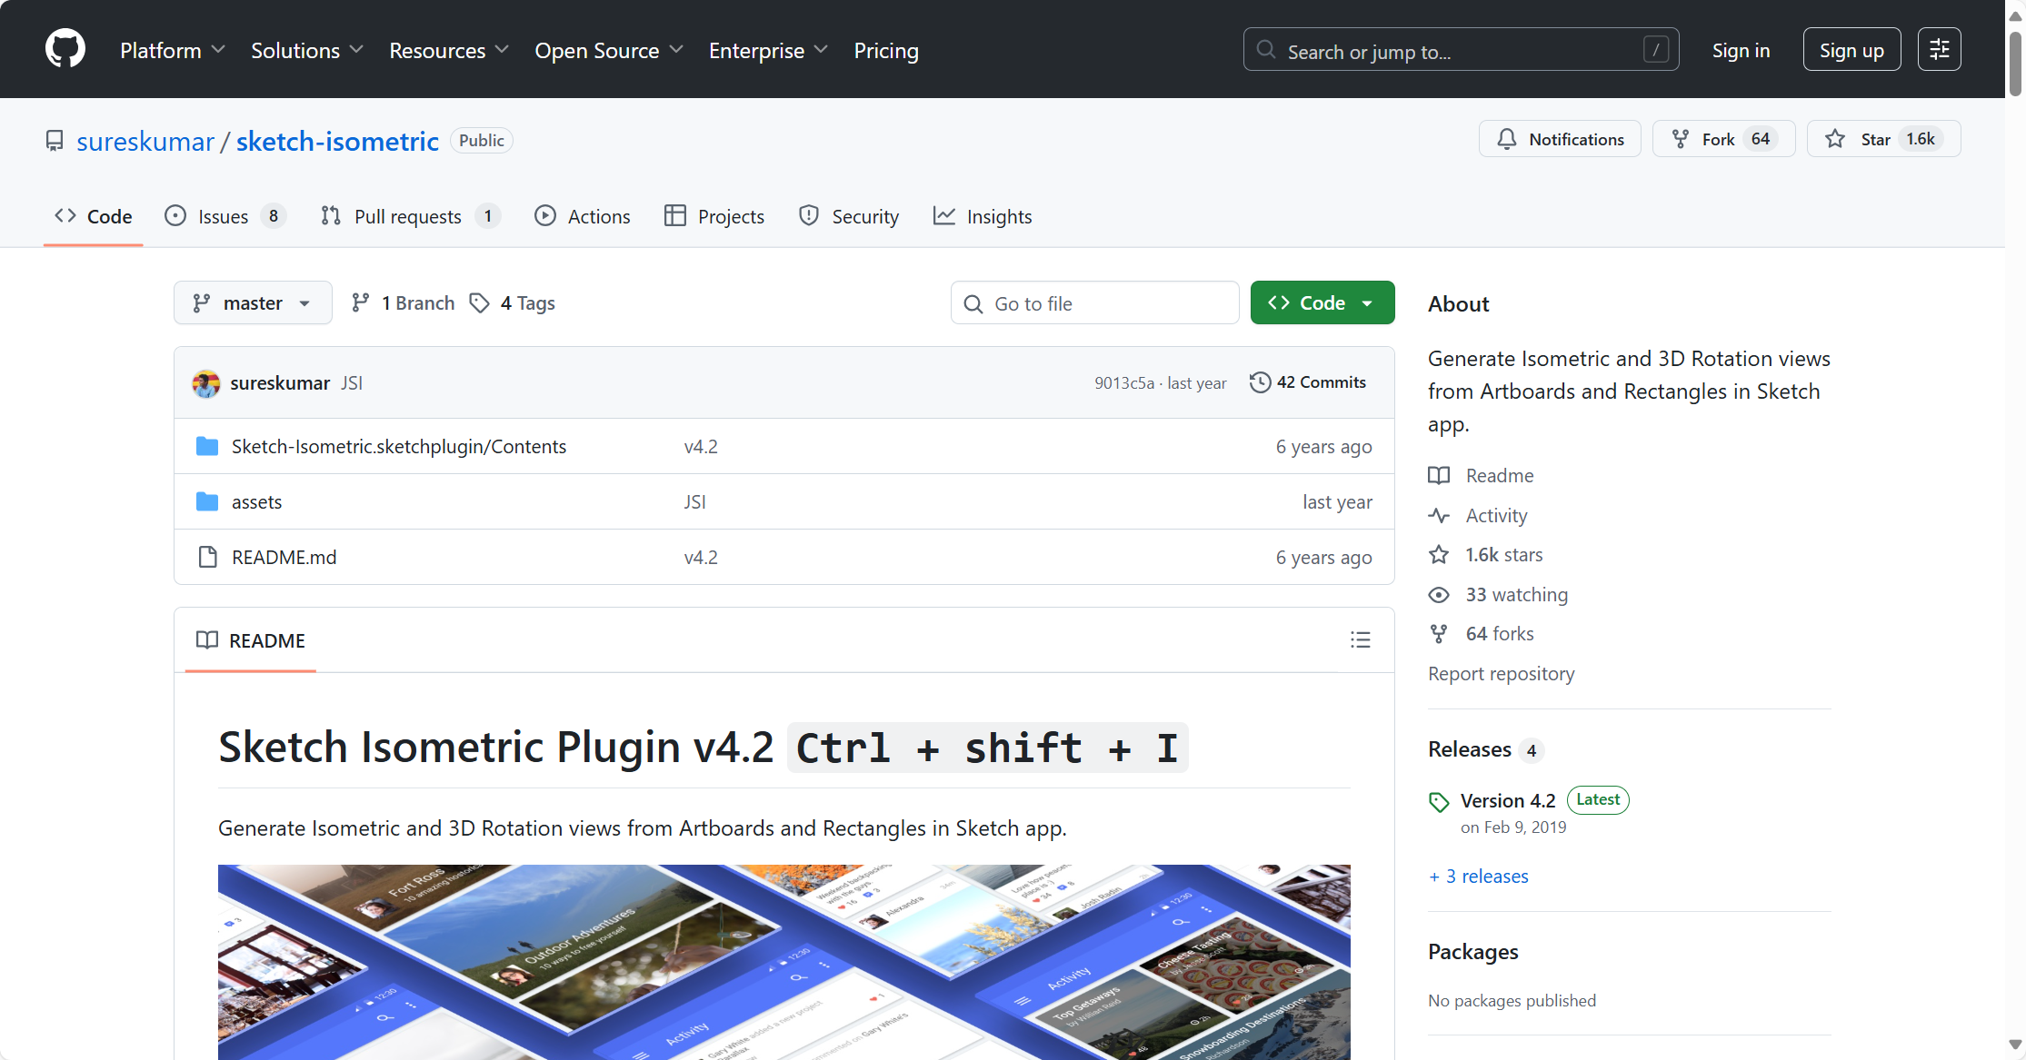Open global navigation settings icon in header
Screen dimensions: 2026x1060
[1939, 50]
